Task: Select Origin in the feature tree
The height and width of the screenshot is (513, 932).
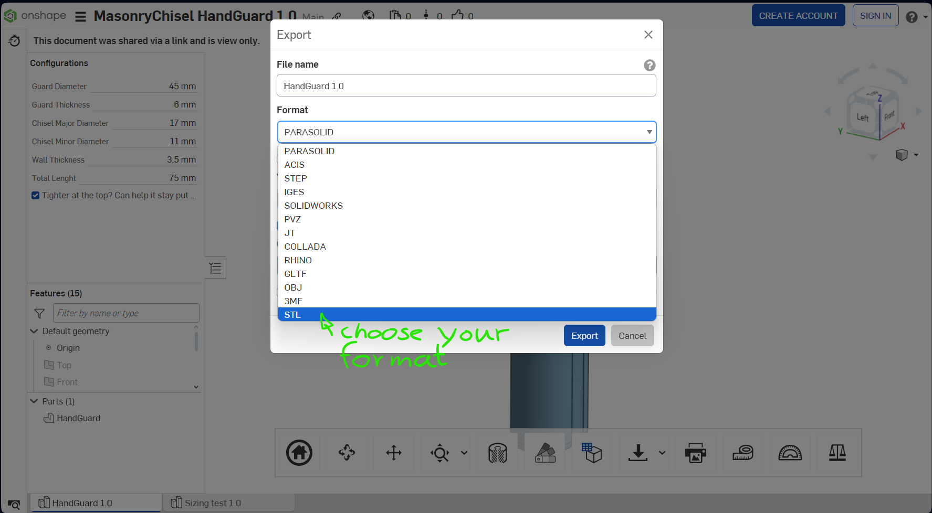Action: 68,348
